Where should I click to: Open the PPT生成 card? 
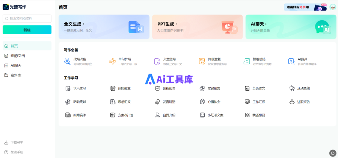tap(198, 27)
